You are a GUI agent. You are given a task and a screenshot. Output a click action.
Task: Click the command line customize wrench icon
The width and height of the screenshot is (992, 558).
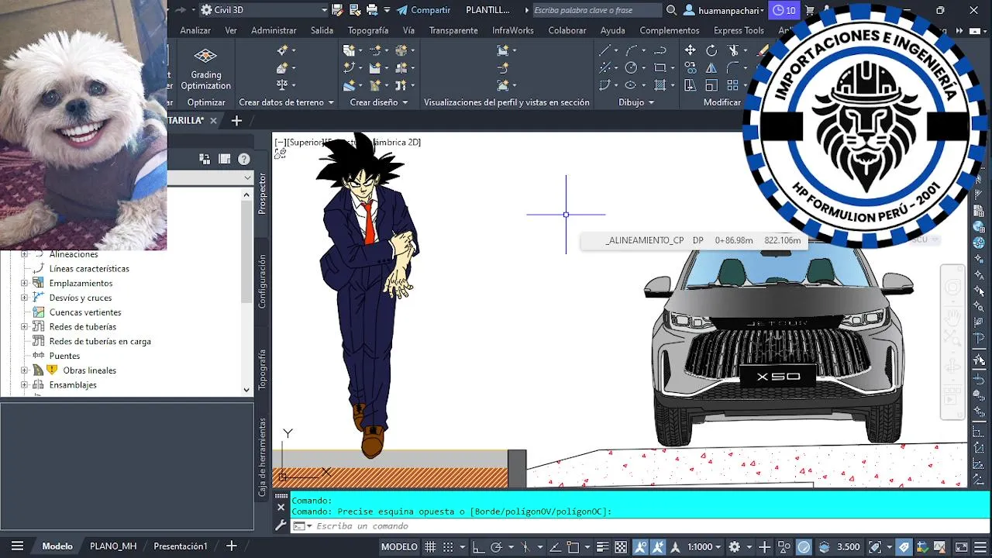(x=281, y=525)
